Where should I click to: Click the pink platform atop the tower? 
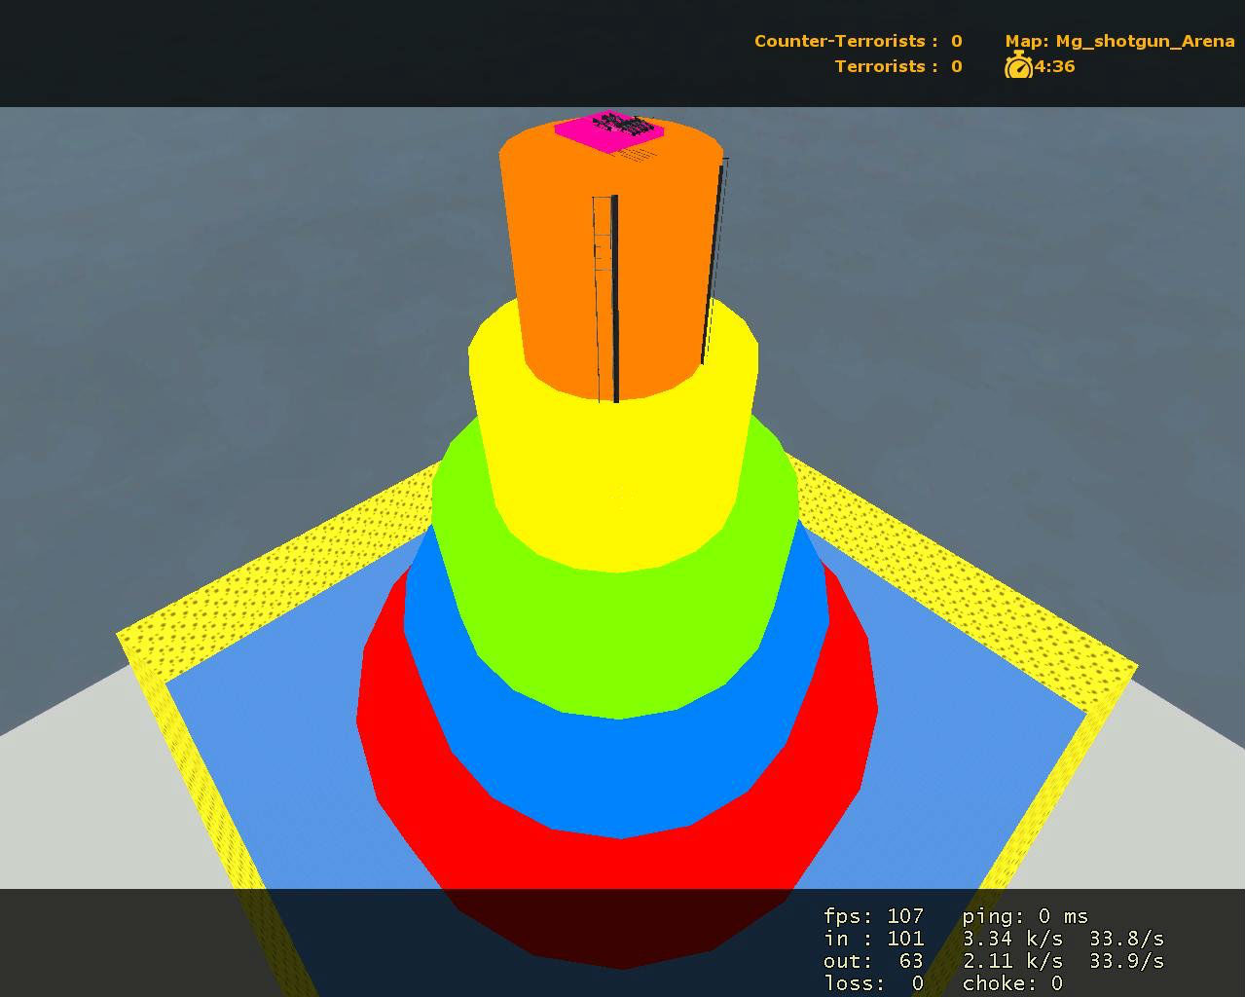click(609, 133)
